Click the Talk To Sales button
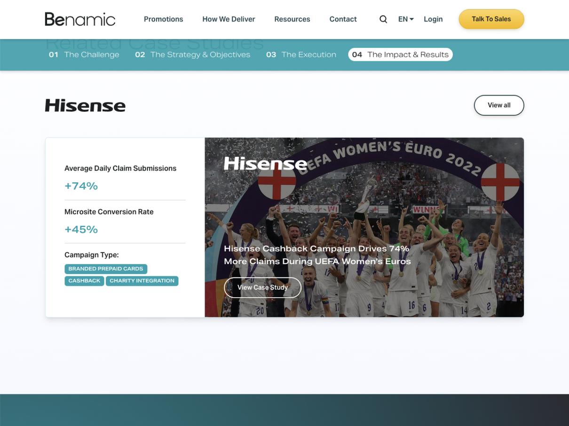 [x=491, y=19]
